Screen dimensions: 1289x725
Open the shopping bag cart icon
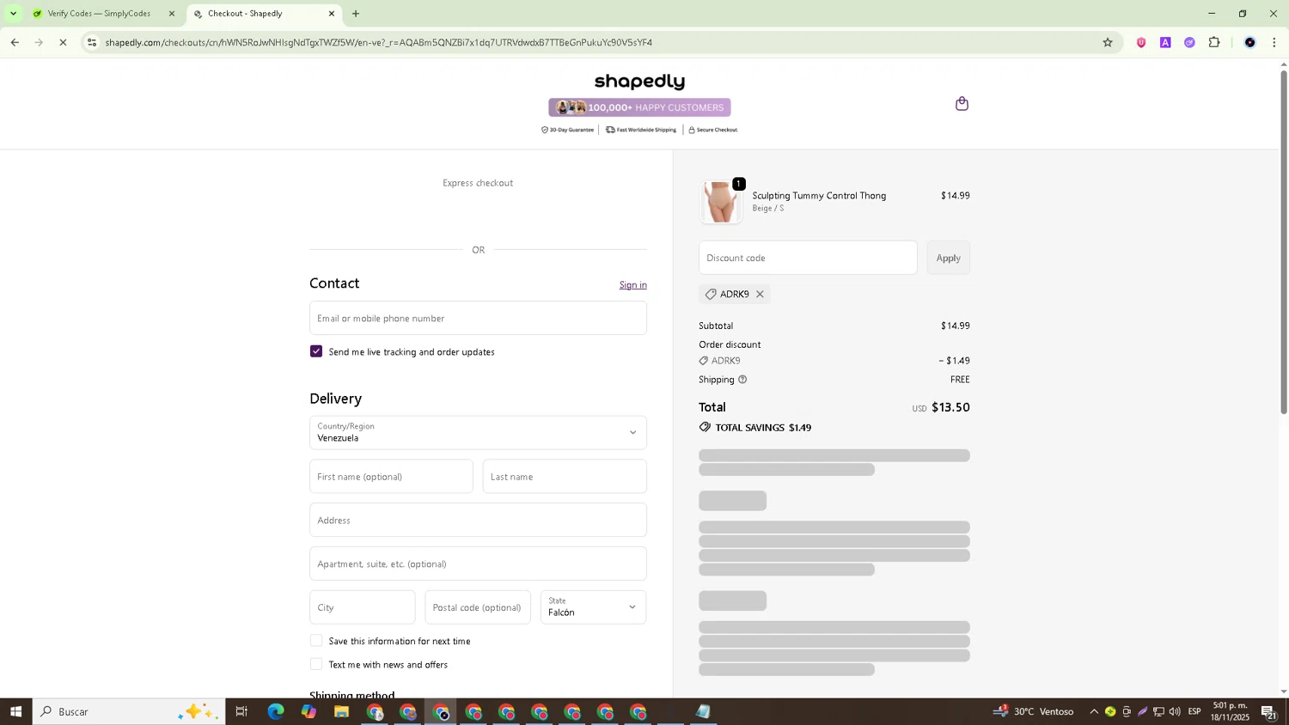[x=962, y=104]
